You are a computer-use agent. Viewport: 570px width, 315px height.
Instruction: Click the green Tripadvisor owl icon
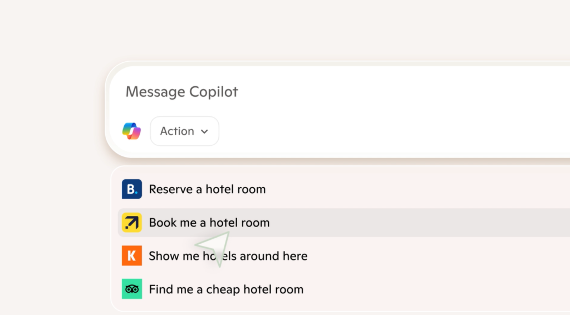coord(131,289)
